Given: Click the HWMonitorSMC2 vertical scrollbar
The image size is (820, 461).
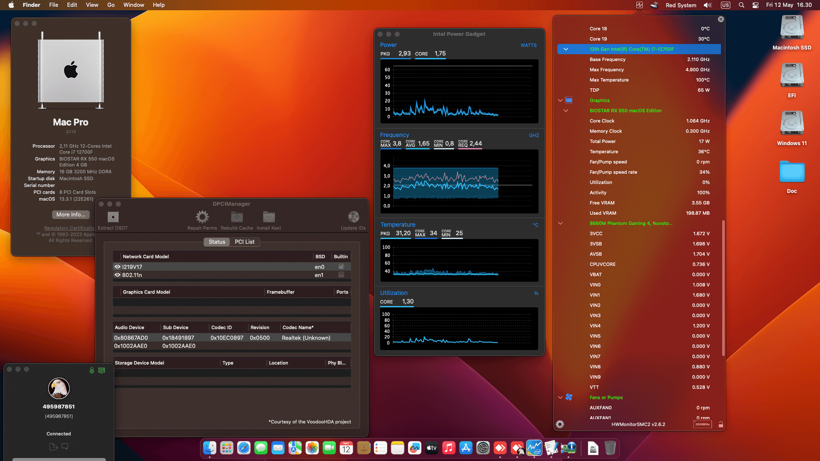Looking at the screenshot, I should [723, 288].
